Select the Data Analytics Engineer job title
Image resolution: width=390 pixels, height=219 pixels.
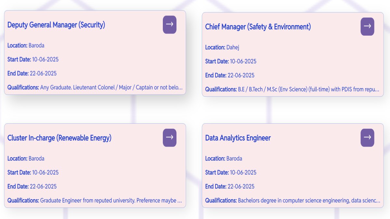click(x=238, y=138)
